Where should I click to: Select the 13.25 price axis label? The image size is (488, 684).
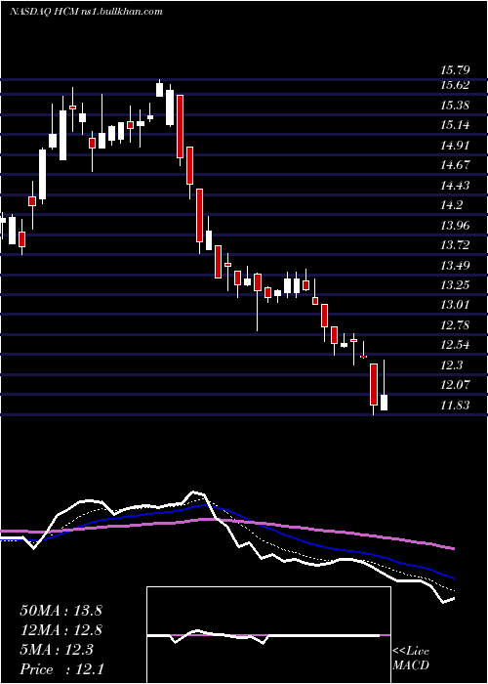tap(455, 285)
